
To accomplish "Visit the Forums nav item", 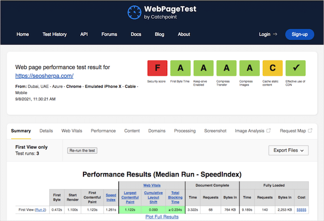I will [109, 34].
